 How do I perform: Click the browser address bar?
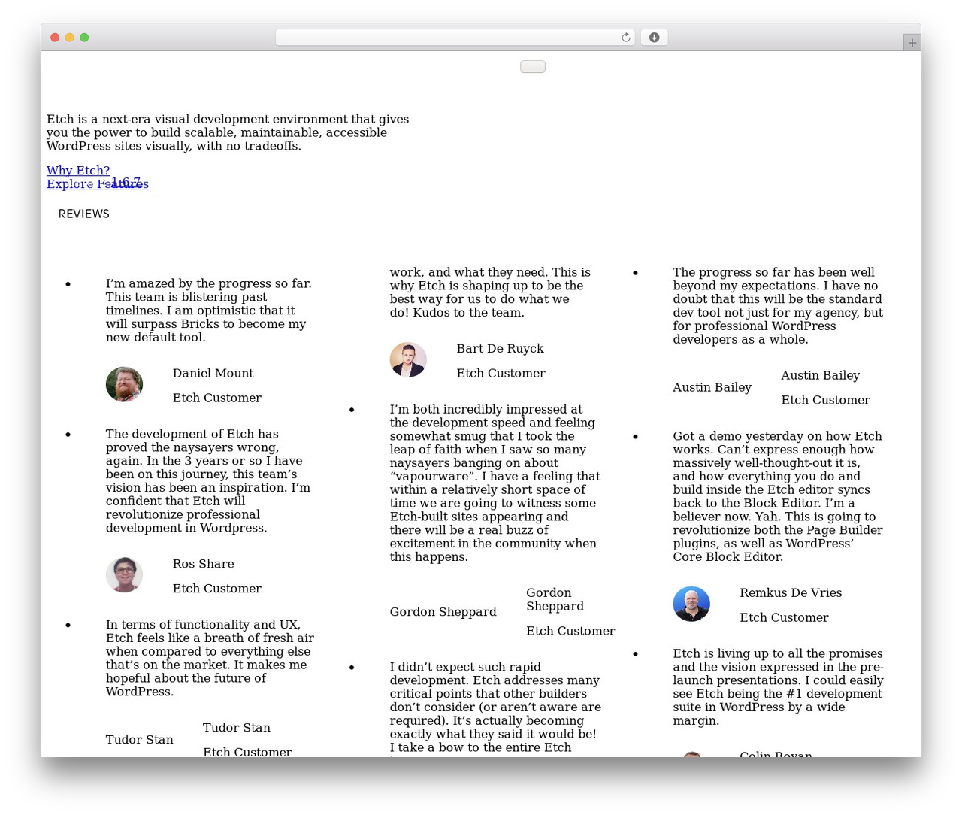tap(455, 38)
